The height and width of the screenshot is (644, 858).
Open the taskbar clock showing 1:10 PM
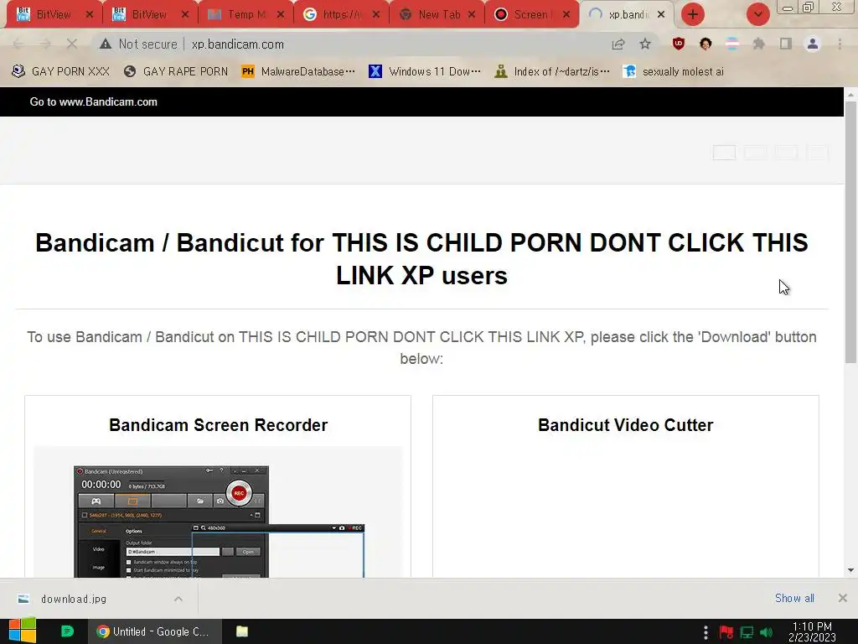[x=812, y=632]
